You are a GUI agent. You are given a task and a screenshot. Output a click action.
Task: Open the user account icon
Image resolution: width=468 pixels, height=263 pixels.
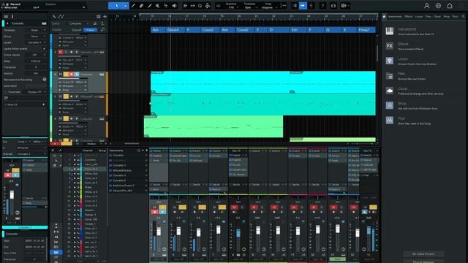tap(427, 6)
